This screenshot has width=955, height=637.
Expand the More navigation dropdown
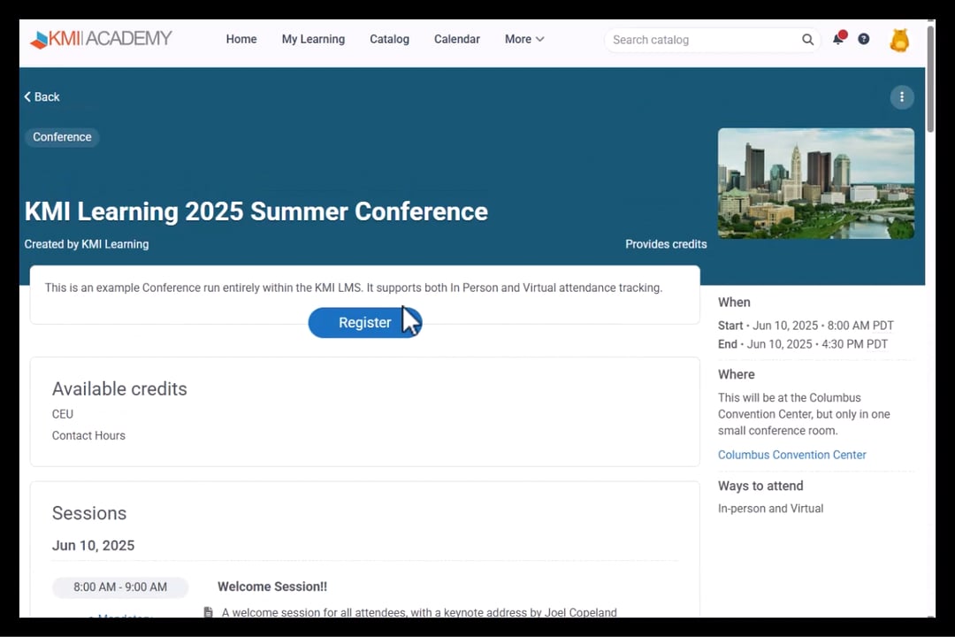point(523,39)
